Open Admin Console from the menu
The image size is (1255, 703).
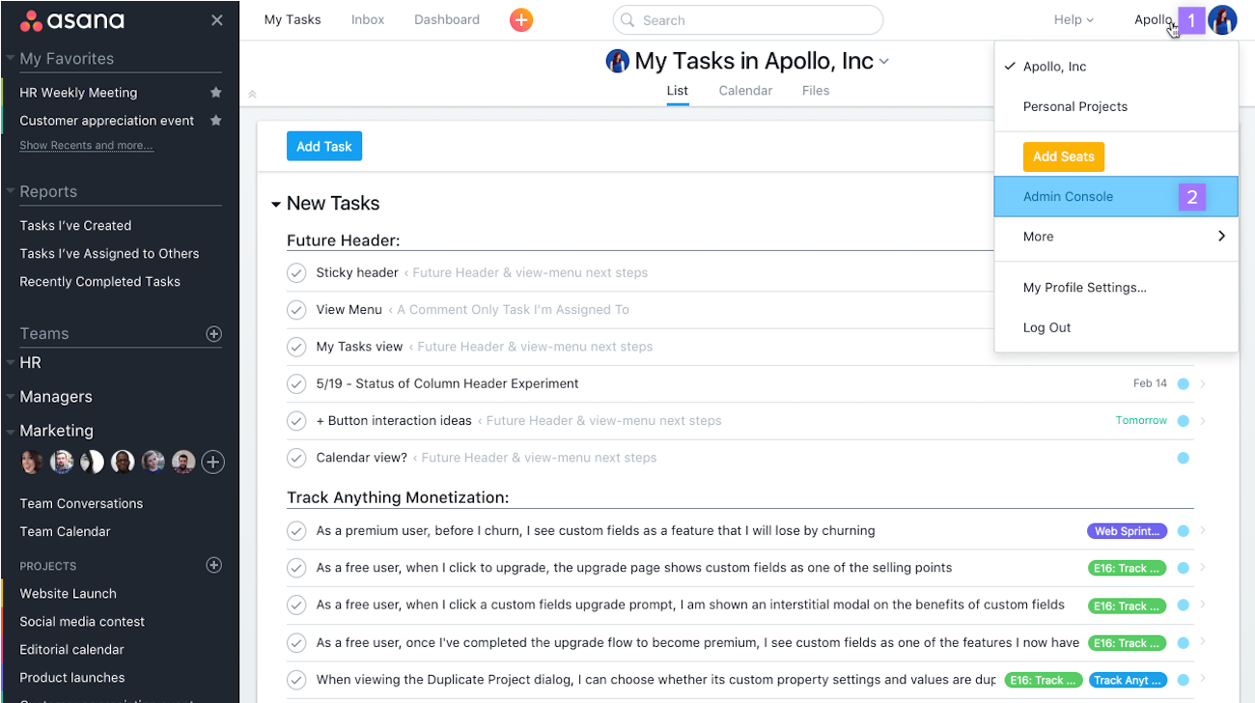1116,197
